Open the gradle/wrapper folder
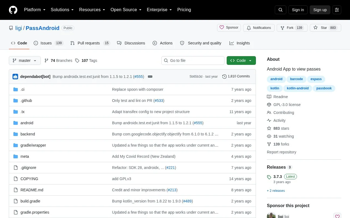 33,145
